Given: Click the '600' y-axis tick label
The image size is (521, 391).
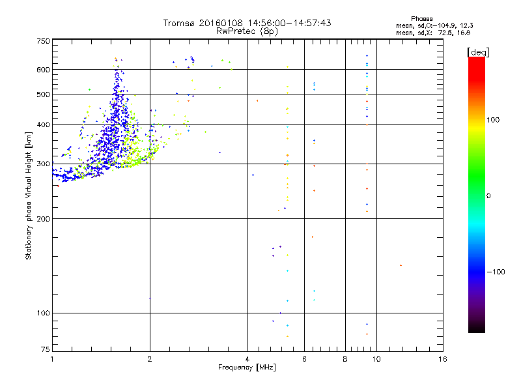Looking at the screenshot, I should 43,70.
